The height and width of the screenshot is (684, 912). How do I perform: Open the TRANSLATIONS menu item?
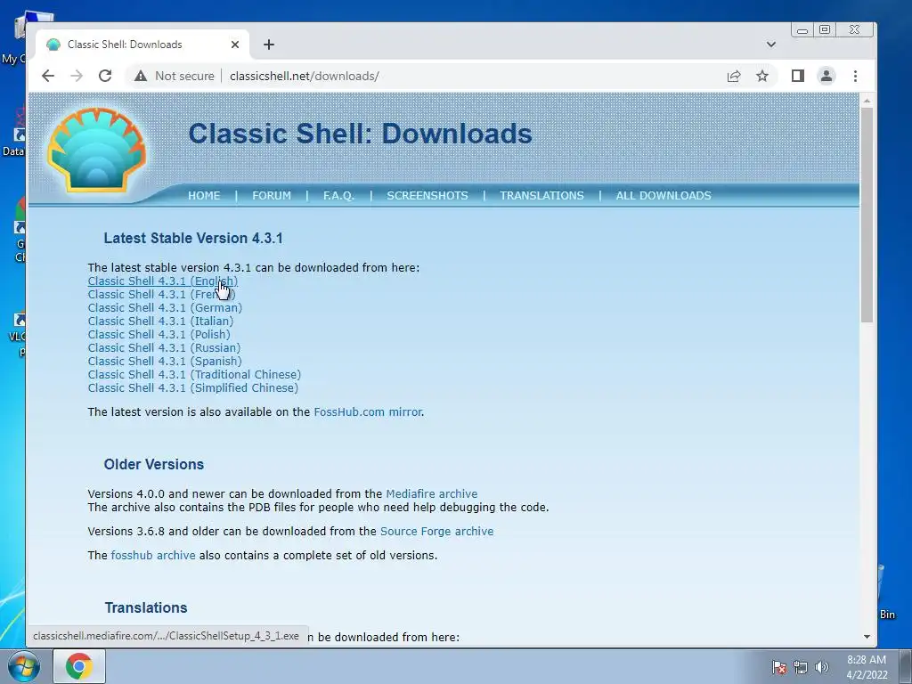541,195
